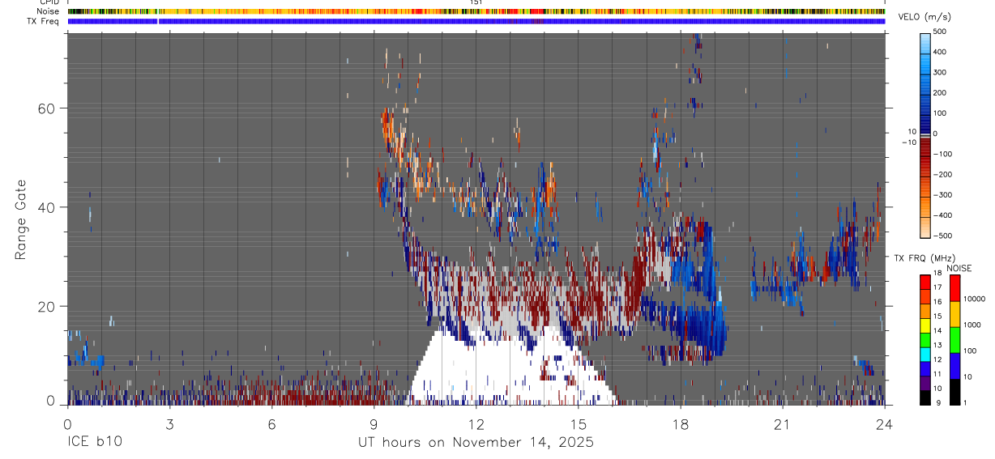Click the blue TX Freq strip above the plot
The width and height of the screenshot is (995, 459).
pyautogui.click(x=476, y=21)
